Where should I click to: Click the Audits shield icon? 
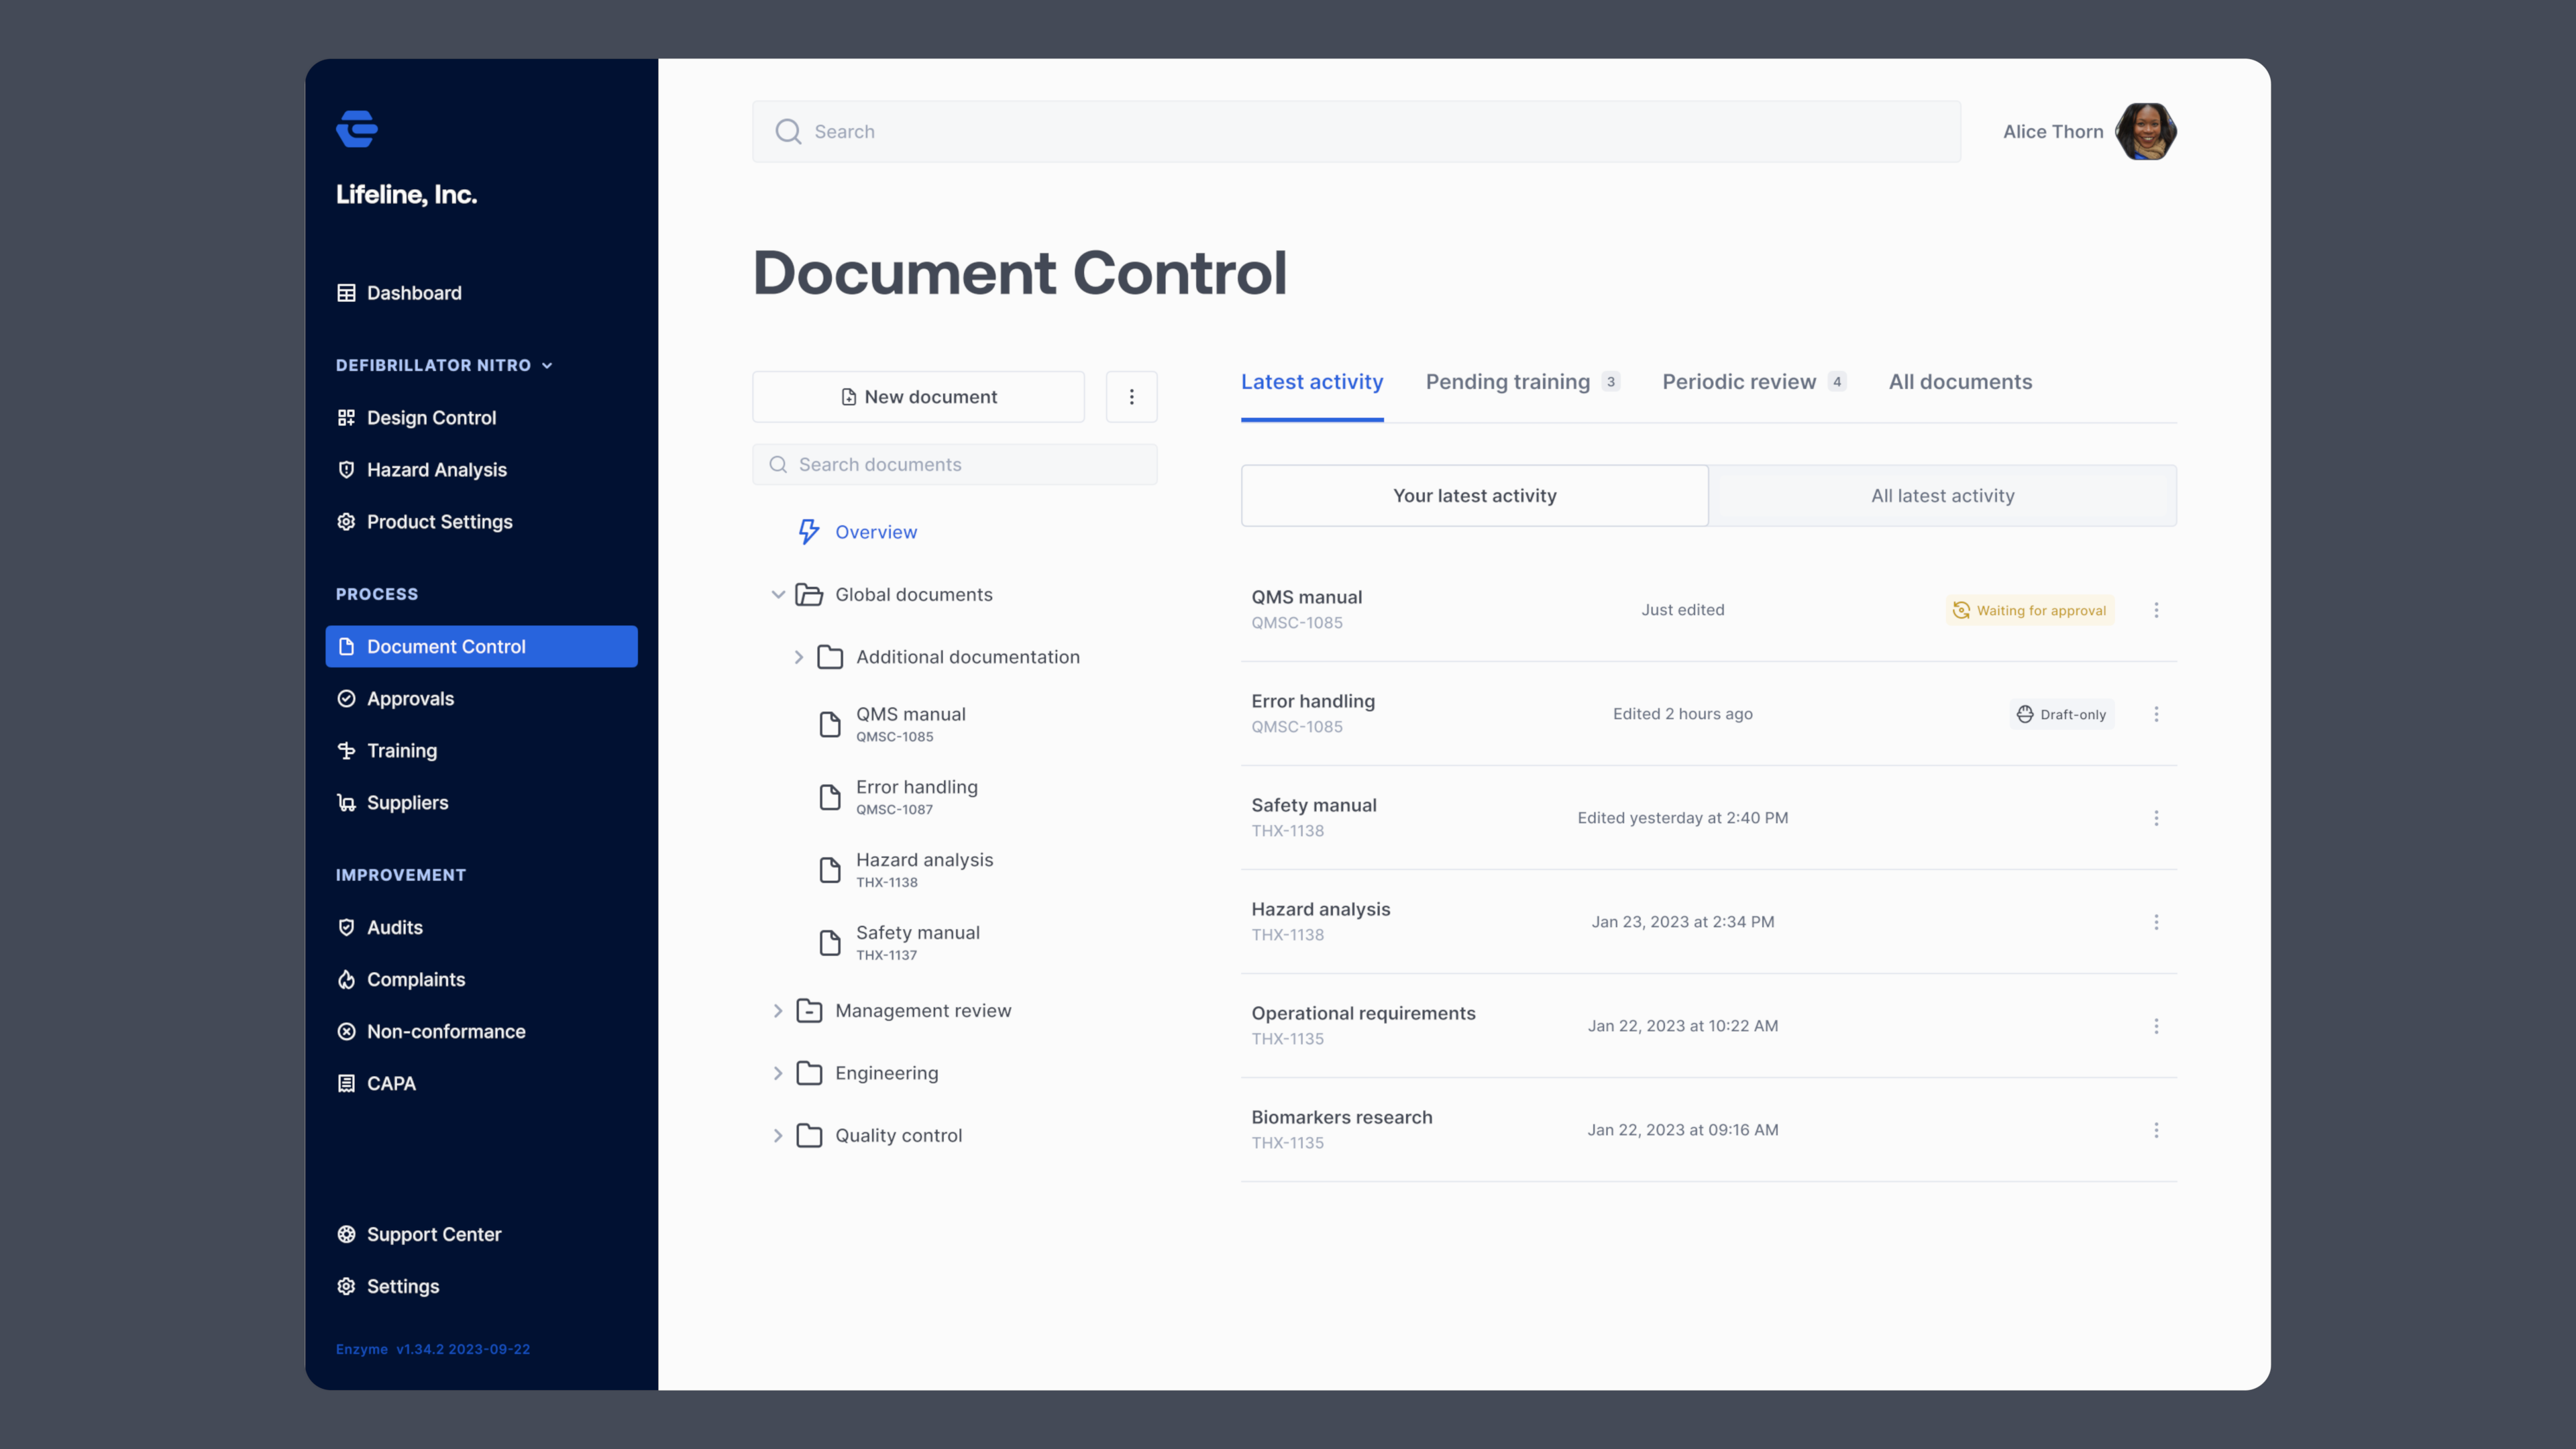(346, 928)
